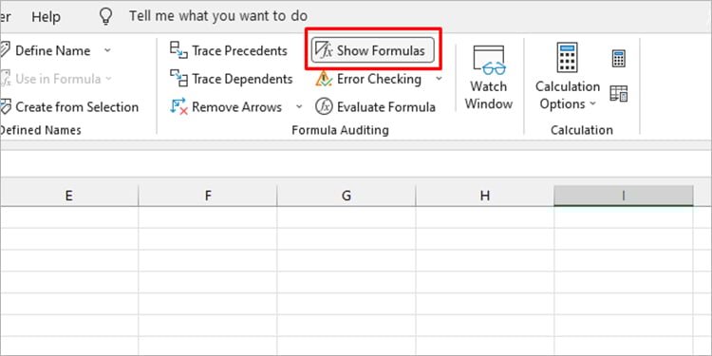This screenshot has width=712, height=356.
Task: Expand the Remove Arrows dropdown arrow
Action: (x=299, y=106)
